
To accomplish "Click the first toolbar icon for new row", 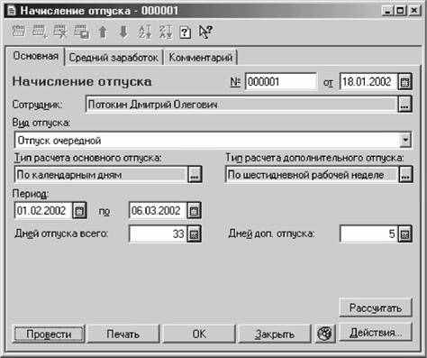I will pos(19,32).
